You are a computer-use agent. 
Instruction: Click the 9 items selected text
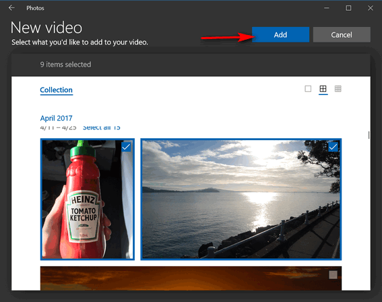tap(65, 64)
